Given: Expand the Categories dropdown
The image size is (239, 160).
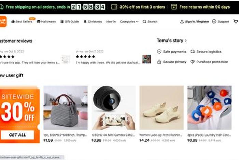Looking at the screenshot, I should (129, 21).
